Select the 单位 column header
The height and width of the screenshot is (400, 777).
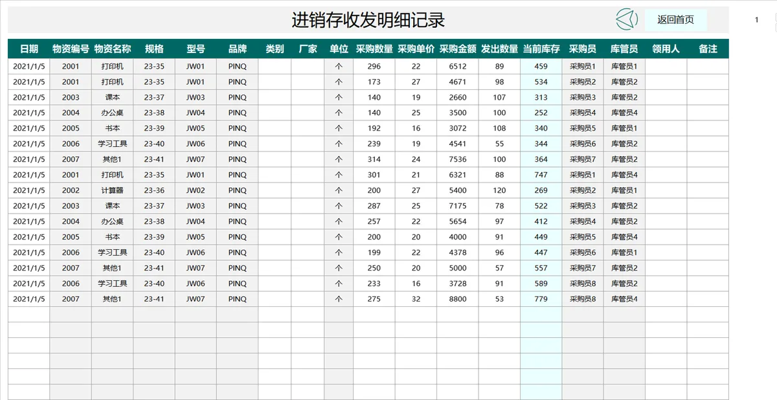click(x=339, y=49)
